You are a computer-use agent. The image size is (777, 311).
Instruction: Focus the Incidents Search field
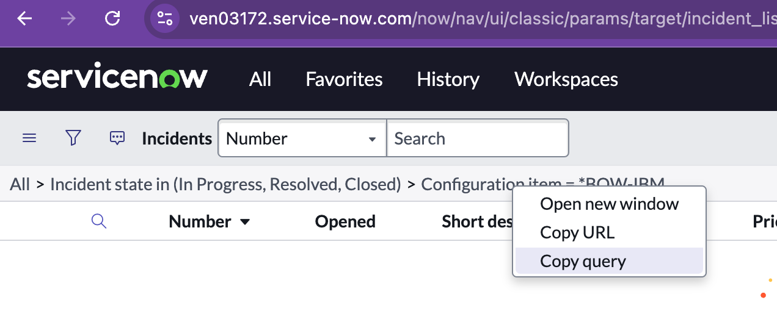point(478,138)
